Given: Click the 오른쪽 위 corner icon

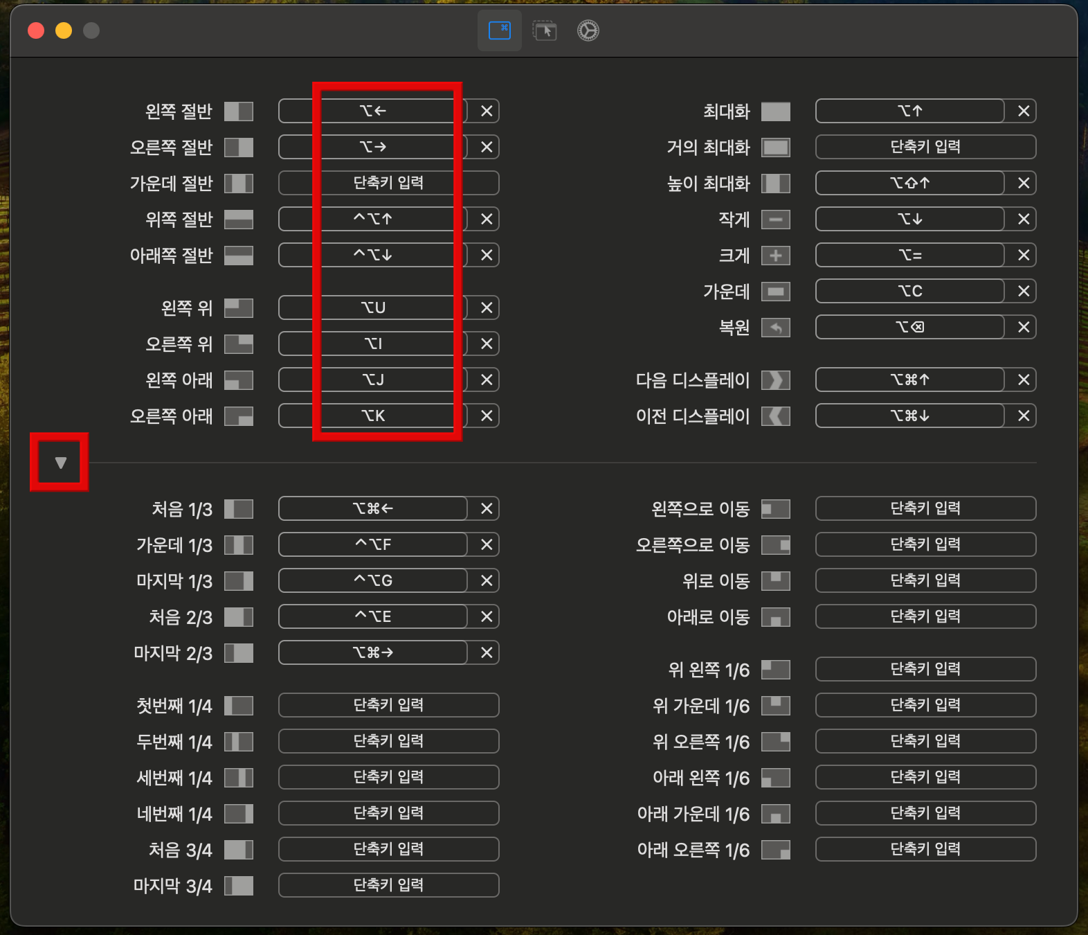Looking at the screenshot, I should 239,344.
